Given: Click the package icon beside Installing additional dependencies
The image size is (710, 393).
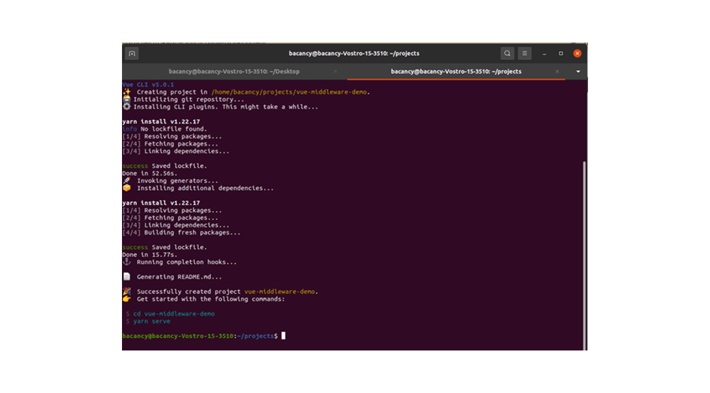Looking at the screenshot, I should (127, 188).
